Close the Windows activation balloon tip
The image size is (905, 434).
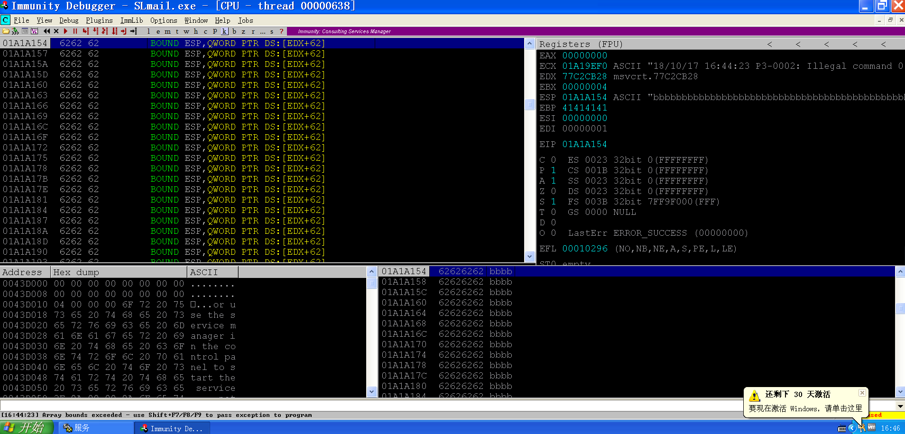(x=862, y=393)
